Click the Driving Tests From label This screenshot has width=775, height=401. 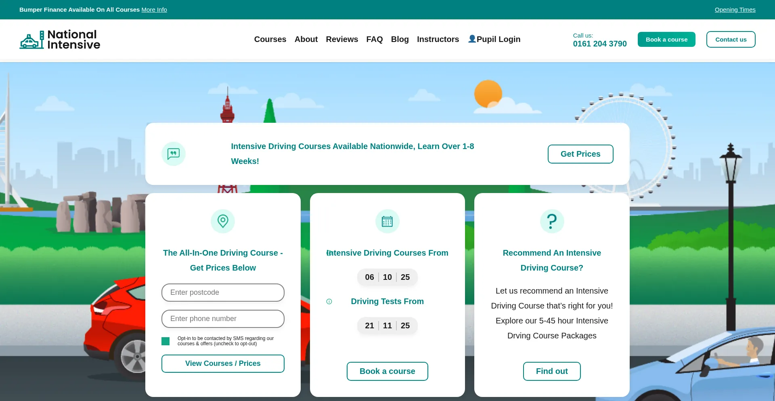tap(387, 301)
